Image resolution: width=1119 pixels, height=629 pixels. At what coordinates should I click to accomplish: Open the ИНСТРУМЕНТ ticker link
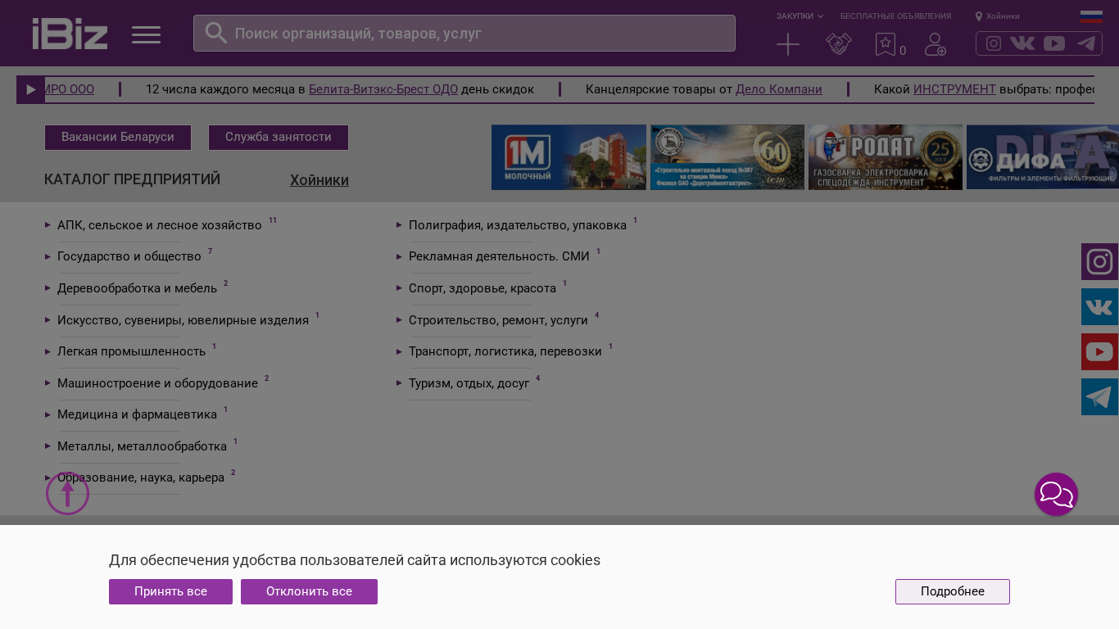coord(954,89)
